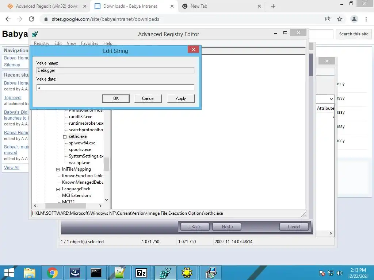The image size is (374, 280).
Task: Click the Next button in the installer window
Action: coord(226,227)
